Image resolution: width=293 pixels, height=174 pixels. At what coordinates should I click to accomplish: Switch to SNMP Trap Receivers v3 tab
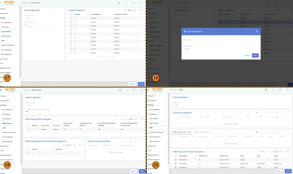202,132
